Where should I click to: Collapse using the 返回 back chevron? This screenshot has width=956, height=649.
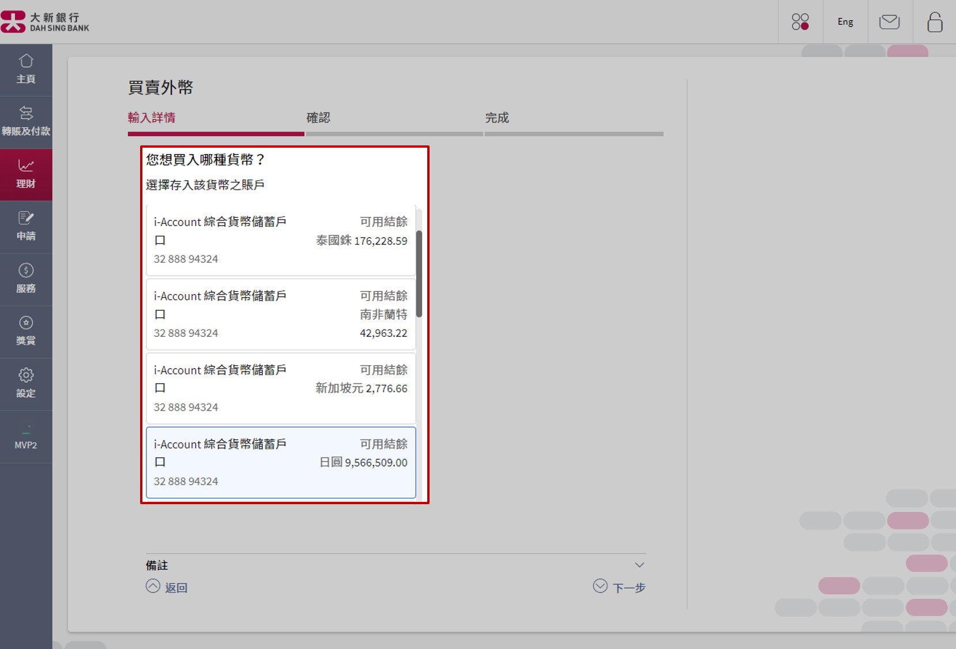pyautogui.click(x=167, y=587)
